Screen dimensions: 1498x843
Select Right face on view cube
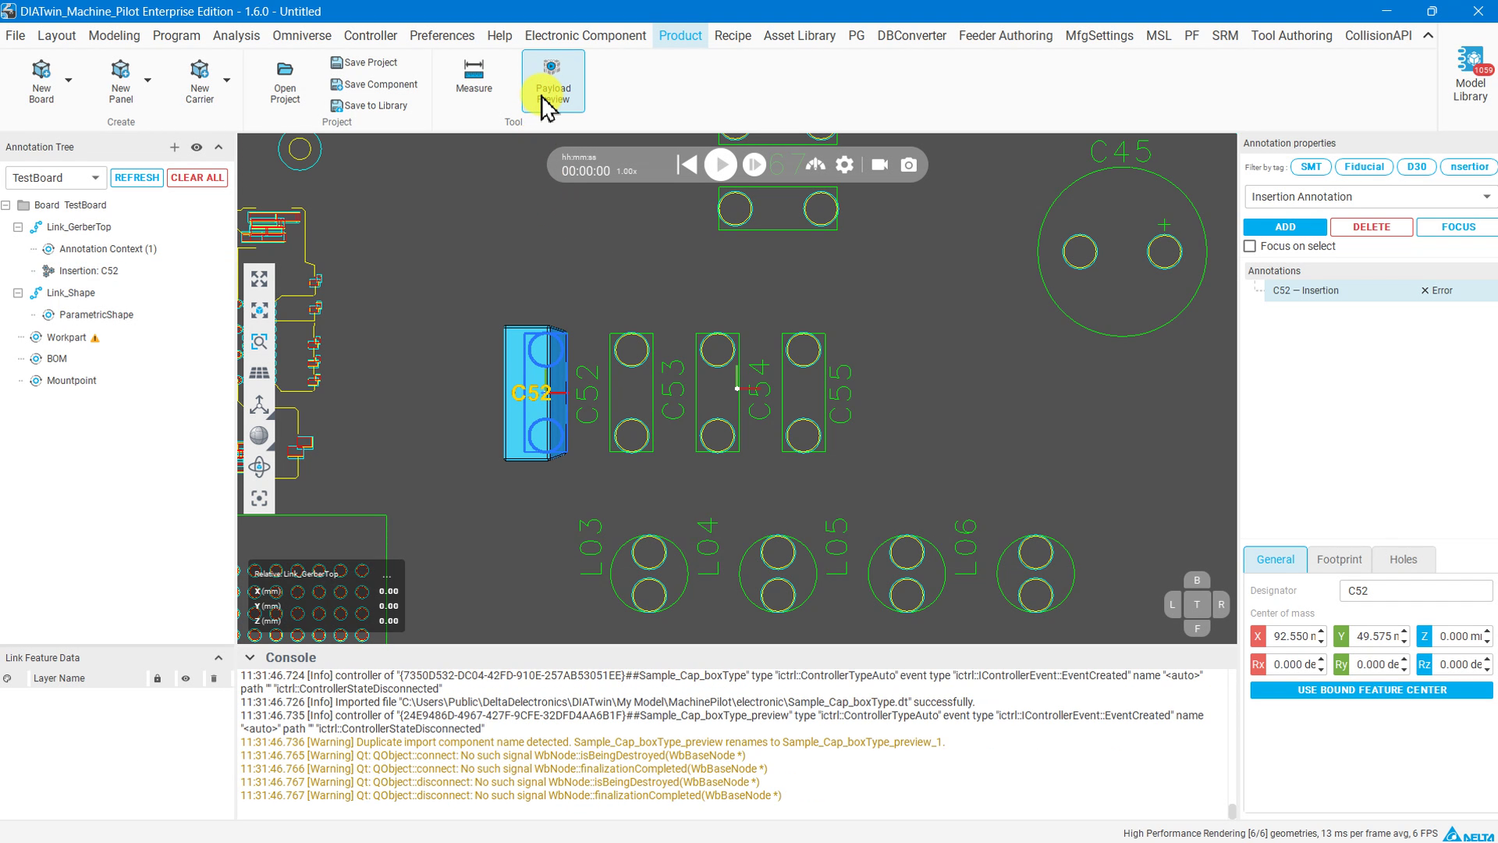coord(1221,604)
